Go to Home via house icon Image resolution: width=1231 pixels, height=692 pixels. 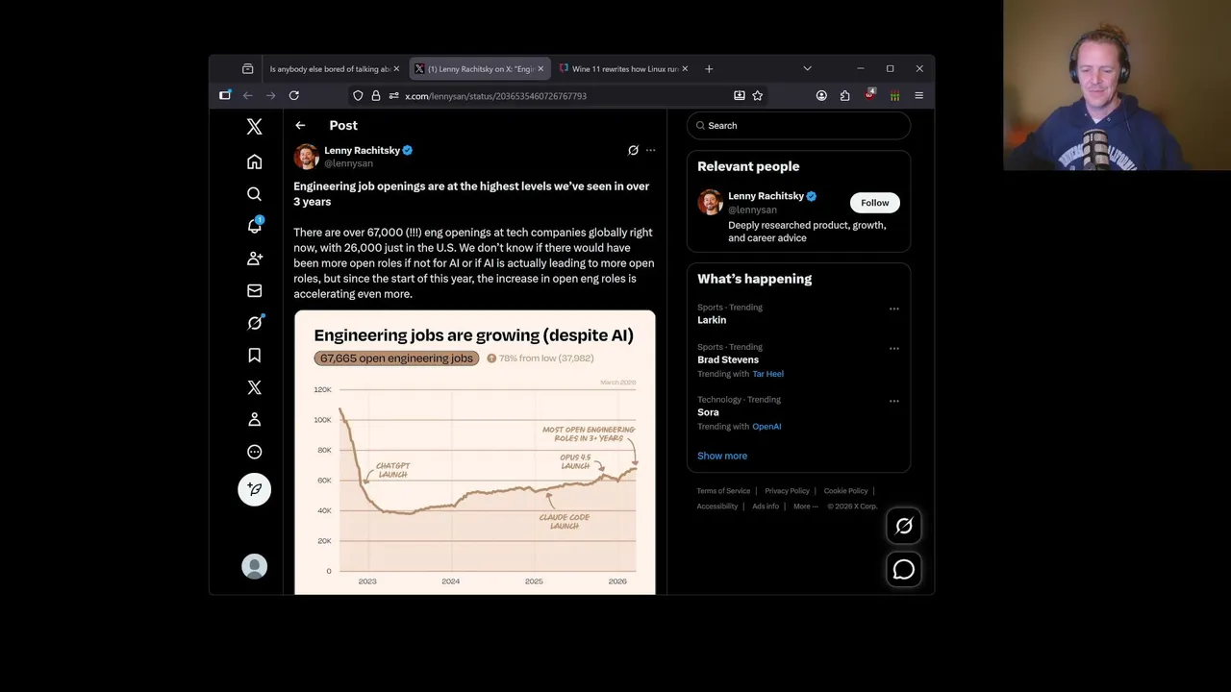(254, 161)
